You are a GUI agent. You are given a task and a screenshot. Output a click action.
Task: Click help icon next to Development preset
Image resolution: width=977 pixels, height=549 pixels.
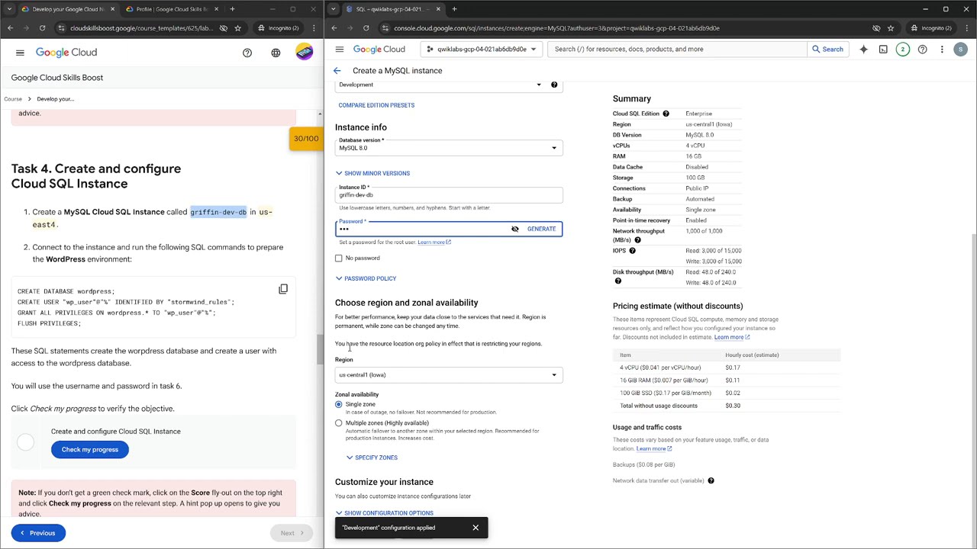(x=554, y=85)
